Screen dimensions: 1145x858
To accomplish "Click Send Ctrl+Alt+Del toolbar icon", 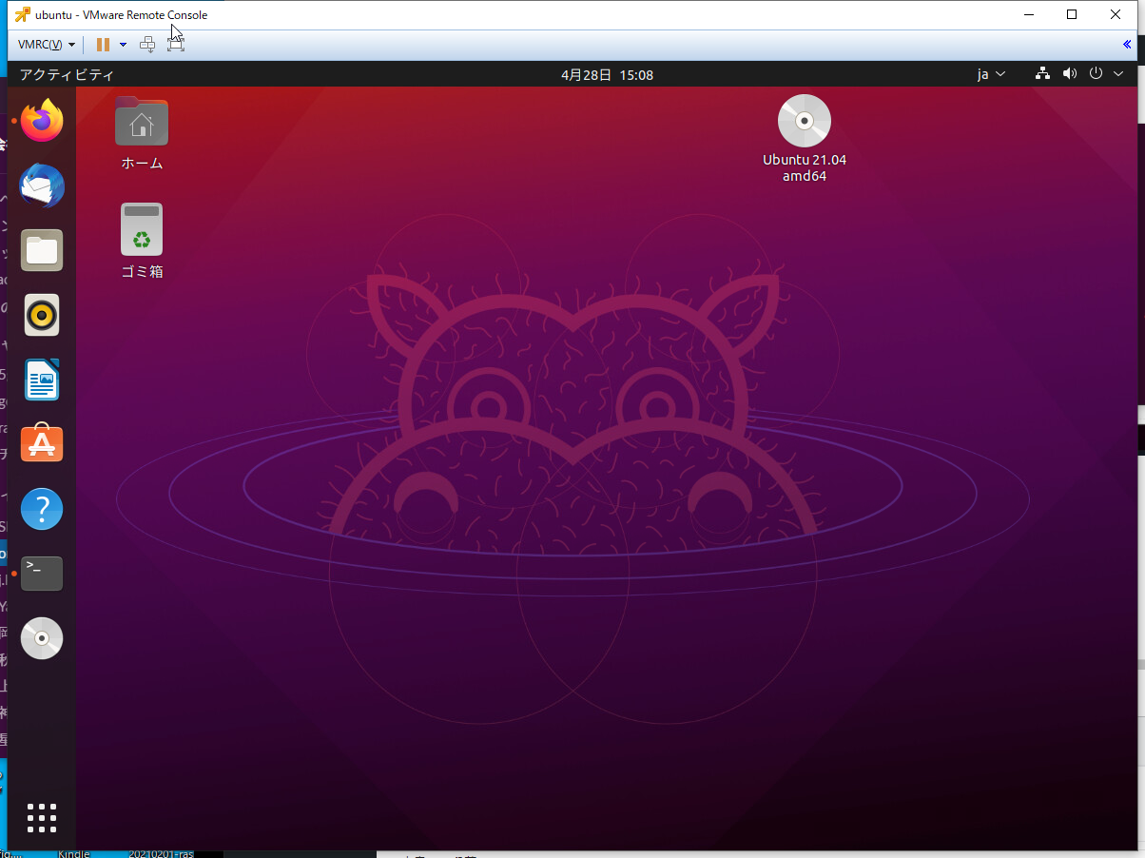I will point(147,45).
